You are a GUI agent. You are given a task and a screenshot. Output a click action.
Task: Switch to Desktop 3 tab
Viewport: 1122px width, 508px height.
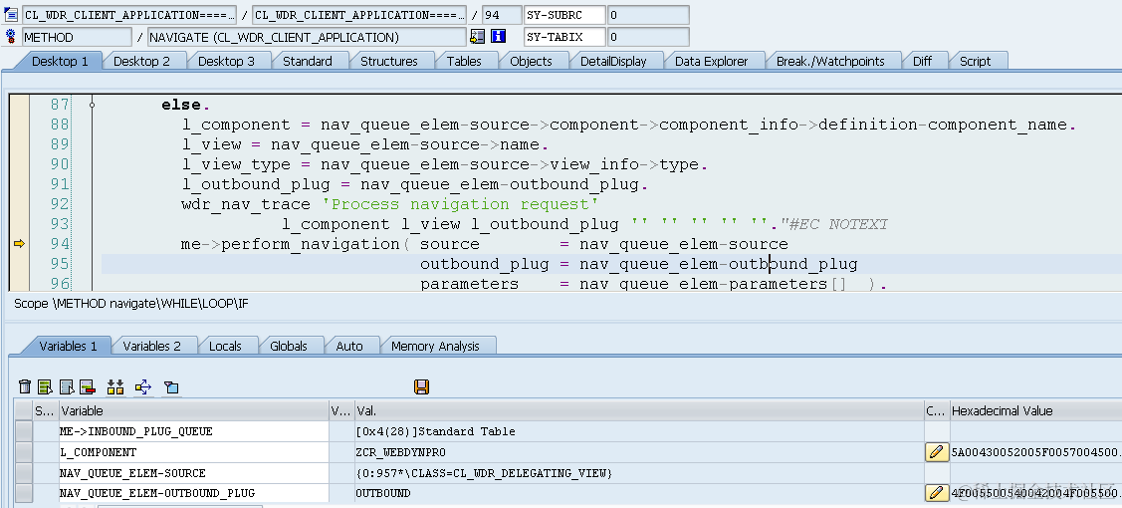click(226, 62)
